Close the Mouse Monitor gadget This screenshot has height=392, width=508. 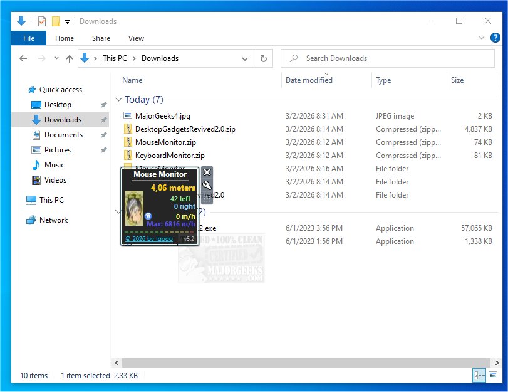[x=207, y=172]
